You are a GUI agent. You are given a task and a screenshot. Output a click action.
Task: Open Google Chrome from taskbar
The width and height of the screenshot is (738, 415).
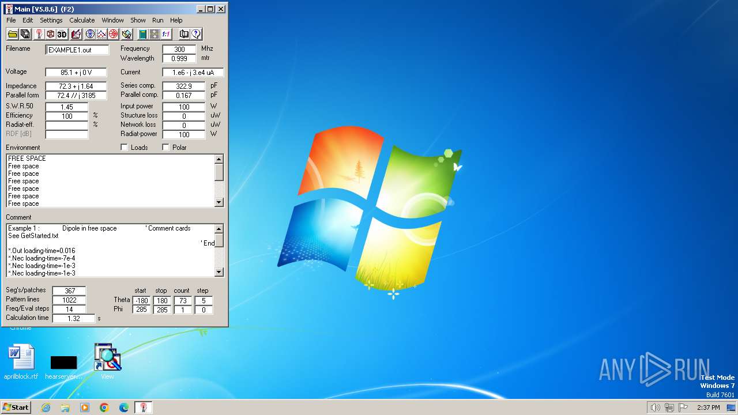pyautogui.click(x=104, y=408)
